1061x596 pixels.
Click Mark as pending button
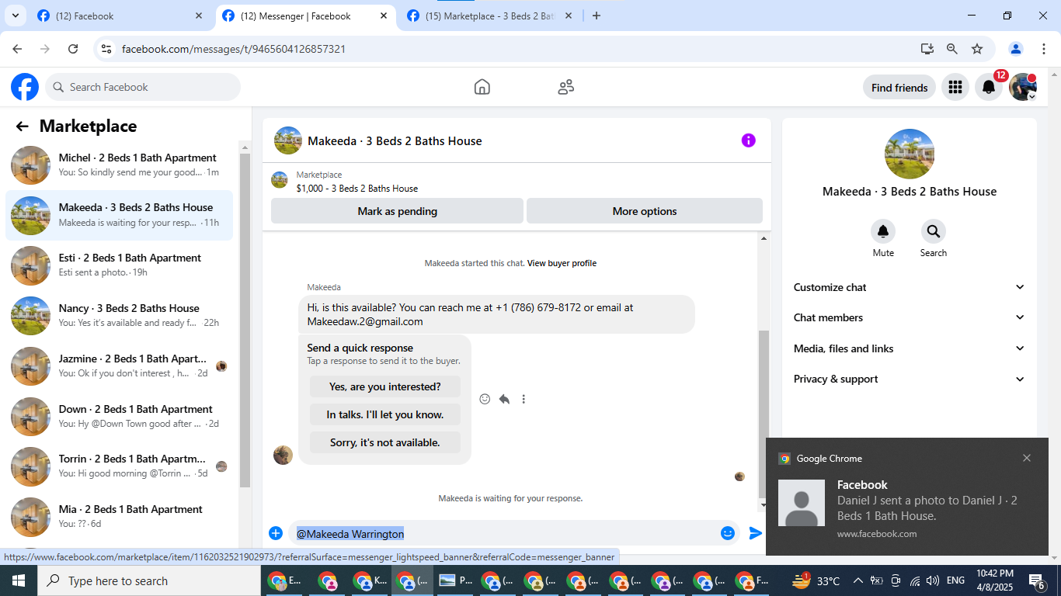pos(397,211)
